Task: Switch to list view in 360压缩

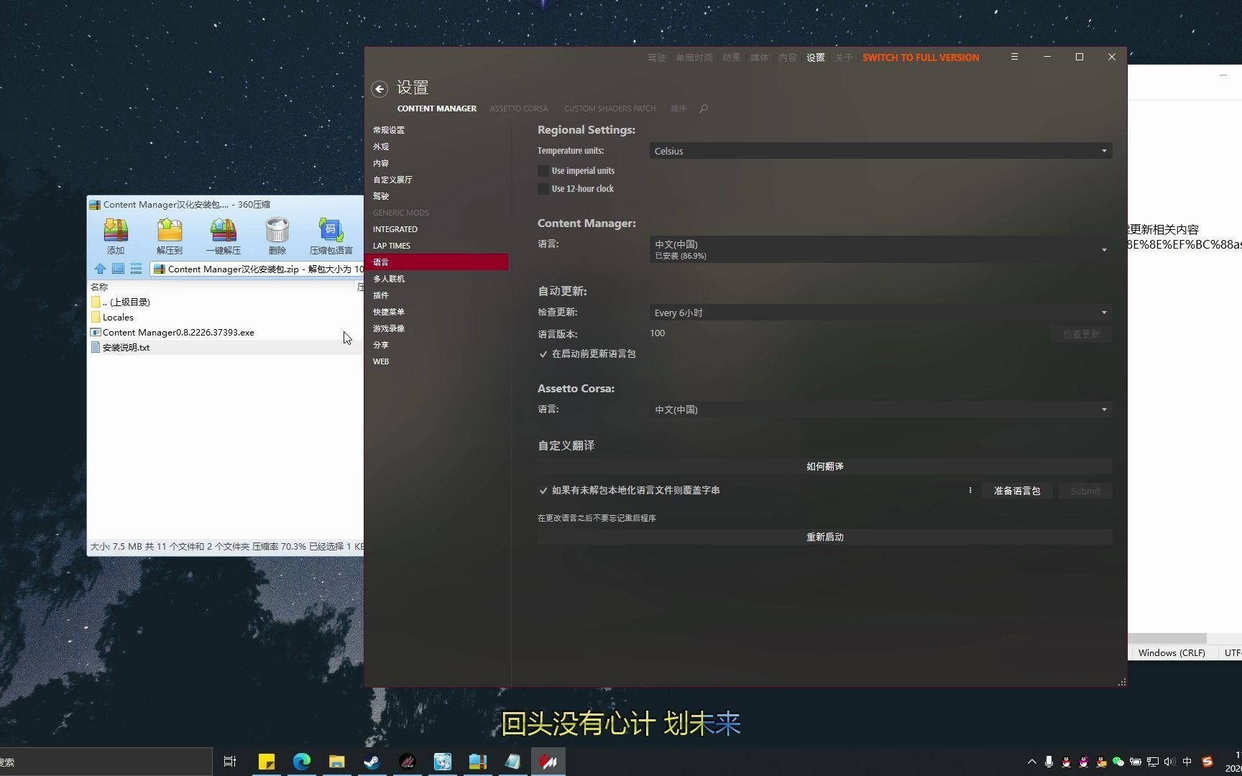Action: point(136,269)
